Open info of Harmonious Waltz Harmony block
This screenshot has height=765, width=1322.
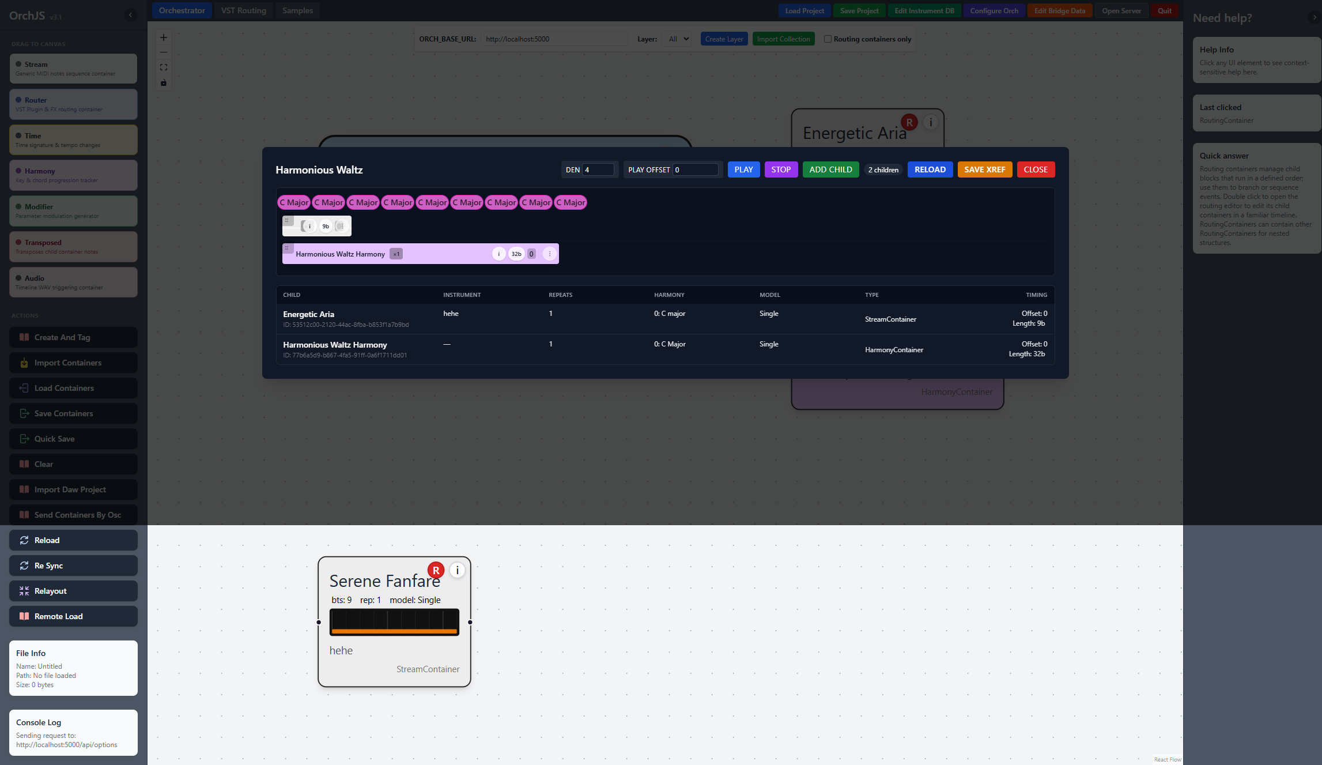pyautogui.click(x=499, y=254)
